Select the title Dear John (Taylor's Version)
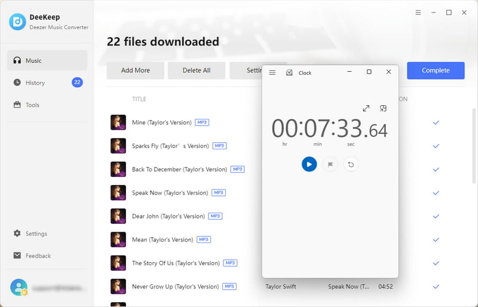 (168, 216)
